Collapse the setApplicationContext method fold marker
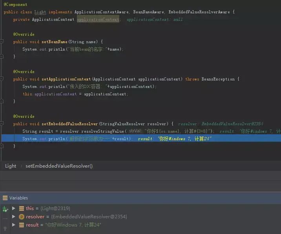281x234 pixels. point(2,79)
